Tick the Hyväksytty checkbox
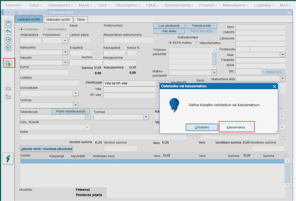This screenshot has width=296, height=201. [x=167, y=82]
